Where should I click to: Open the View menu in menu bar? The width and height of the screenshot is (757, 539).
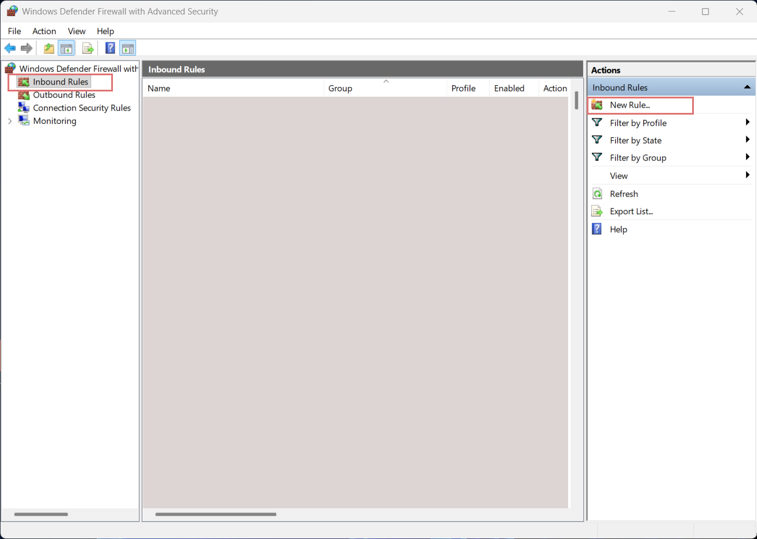click(76, 31)
